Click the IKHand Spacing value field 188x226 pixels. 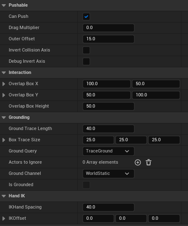(109, 207)
